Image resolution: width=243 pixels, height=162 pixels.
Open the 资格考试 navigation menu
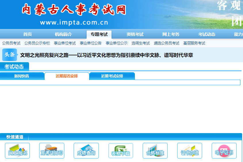(135, 34)
